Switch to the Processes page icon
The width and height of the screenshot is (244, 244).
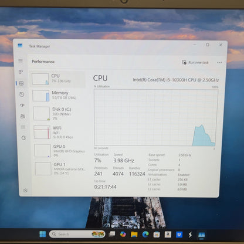click(21, 72)
